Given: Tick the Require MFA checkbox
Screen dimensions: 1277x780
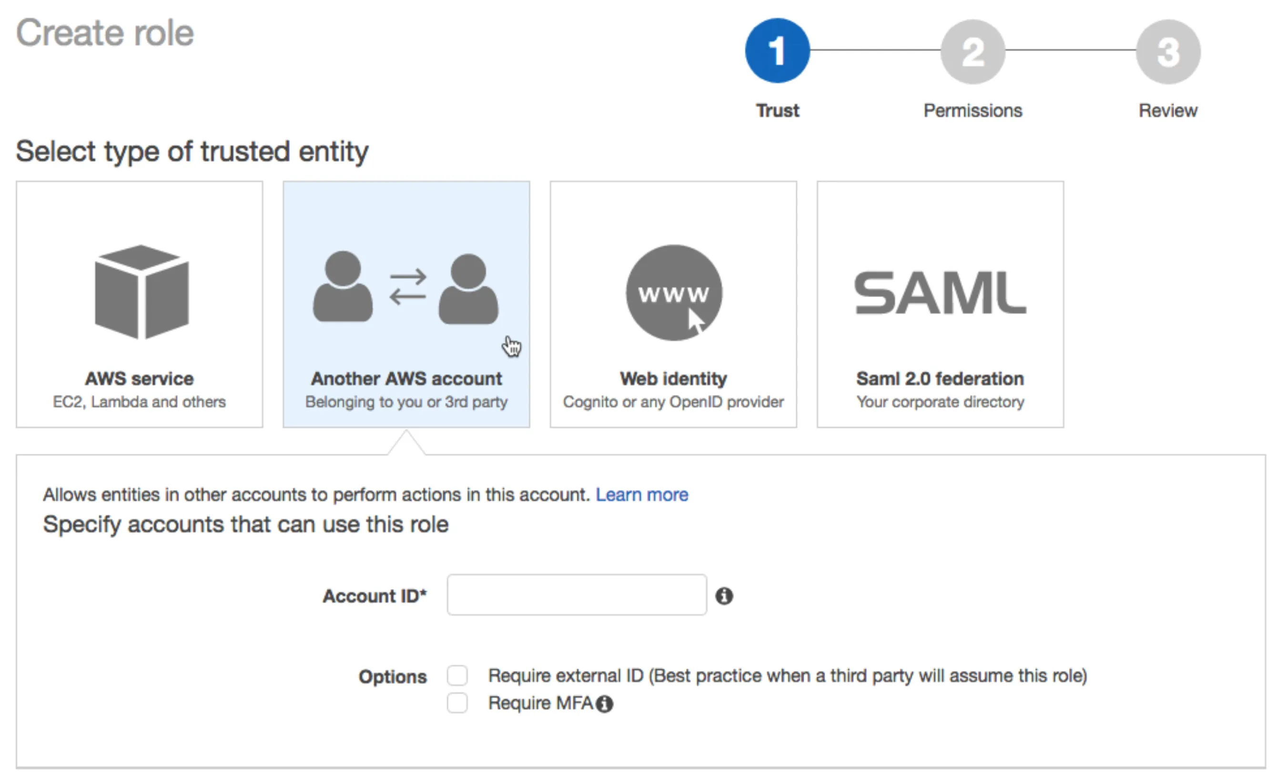Looking at the screenshot, I should (x=457, y=703).
